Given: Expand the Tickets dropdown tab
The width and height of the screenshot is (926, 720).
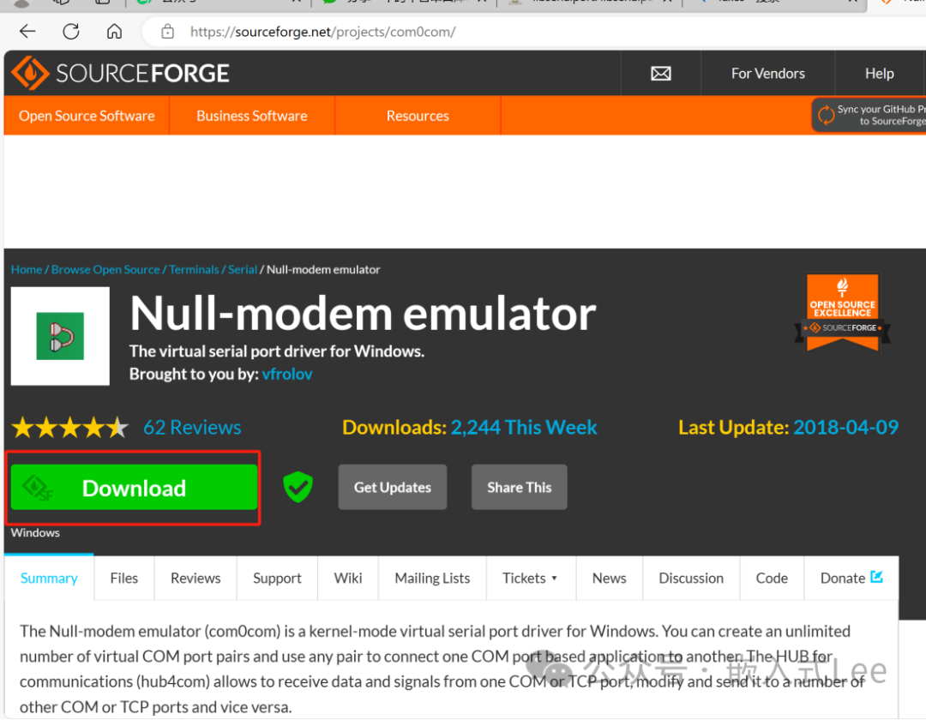Looking at the screenshot, I should (530, 579).
